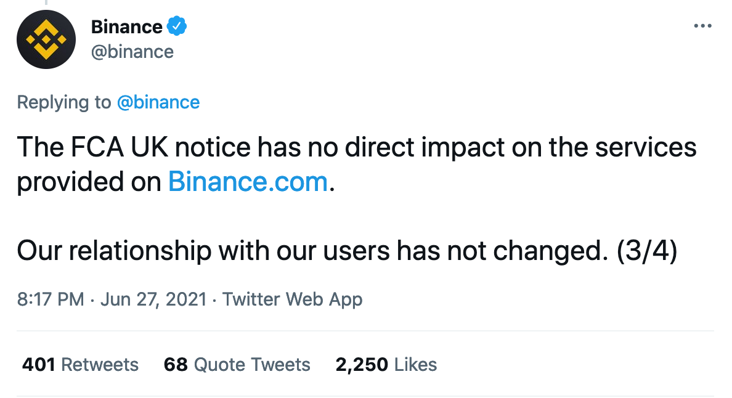
Task: Click @binance in the Replying to line
Action: tap(158, 102)
